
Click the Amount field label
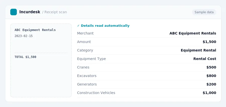[84, 42]
